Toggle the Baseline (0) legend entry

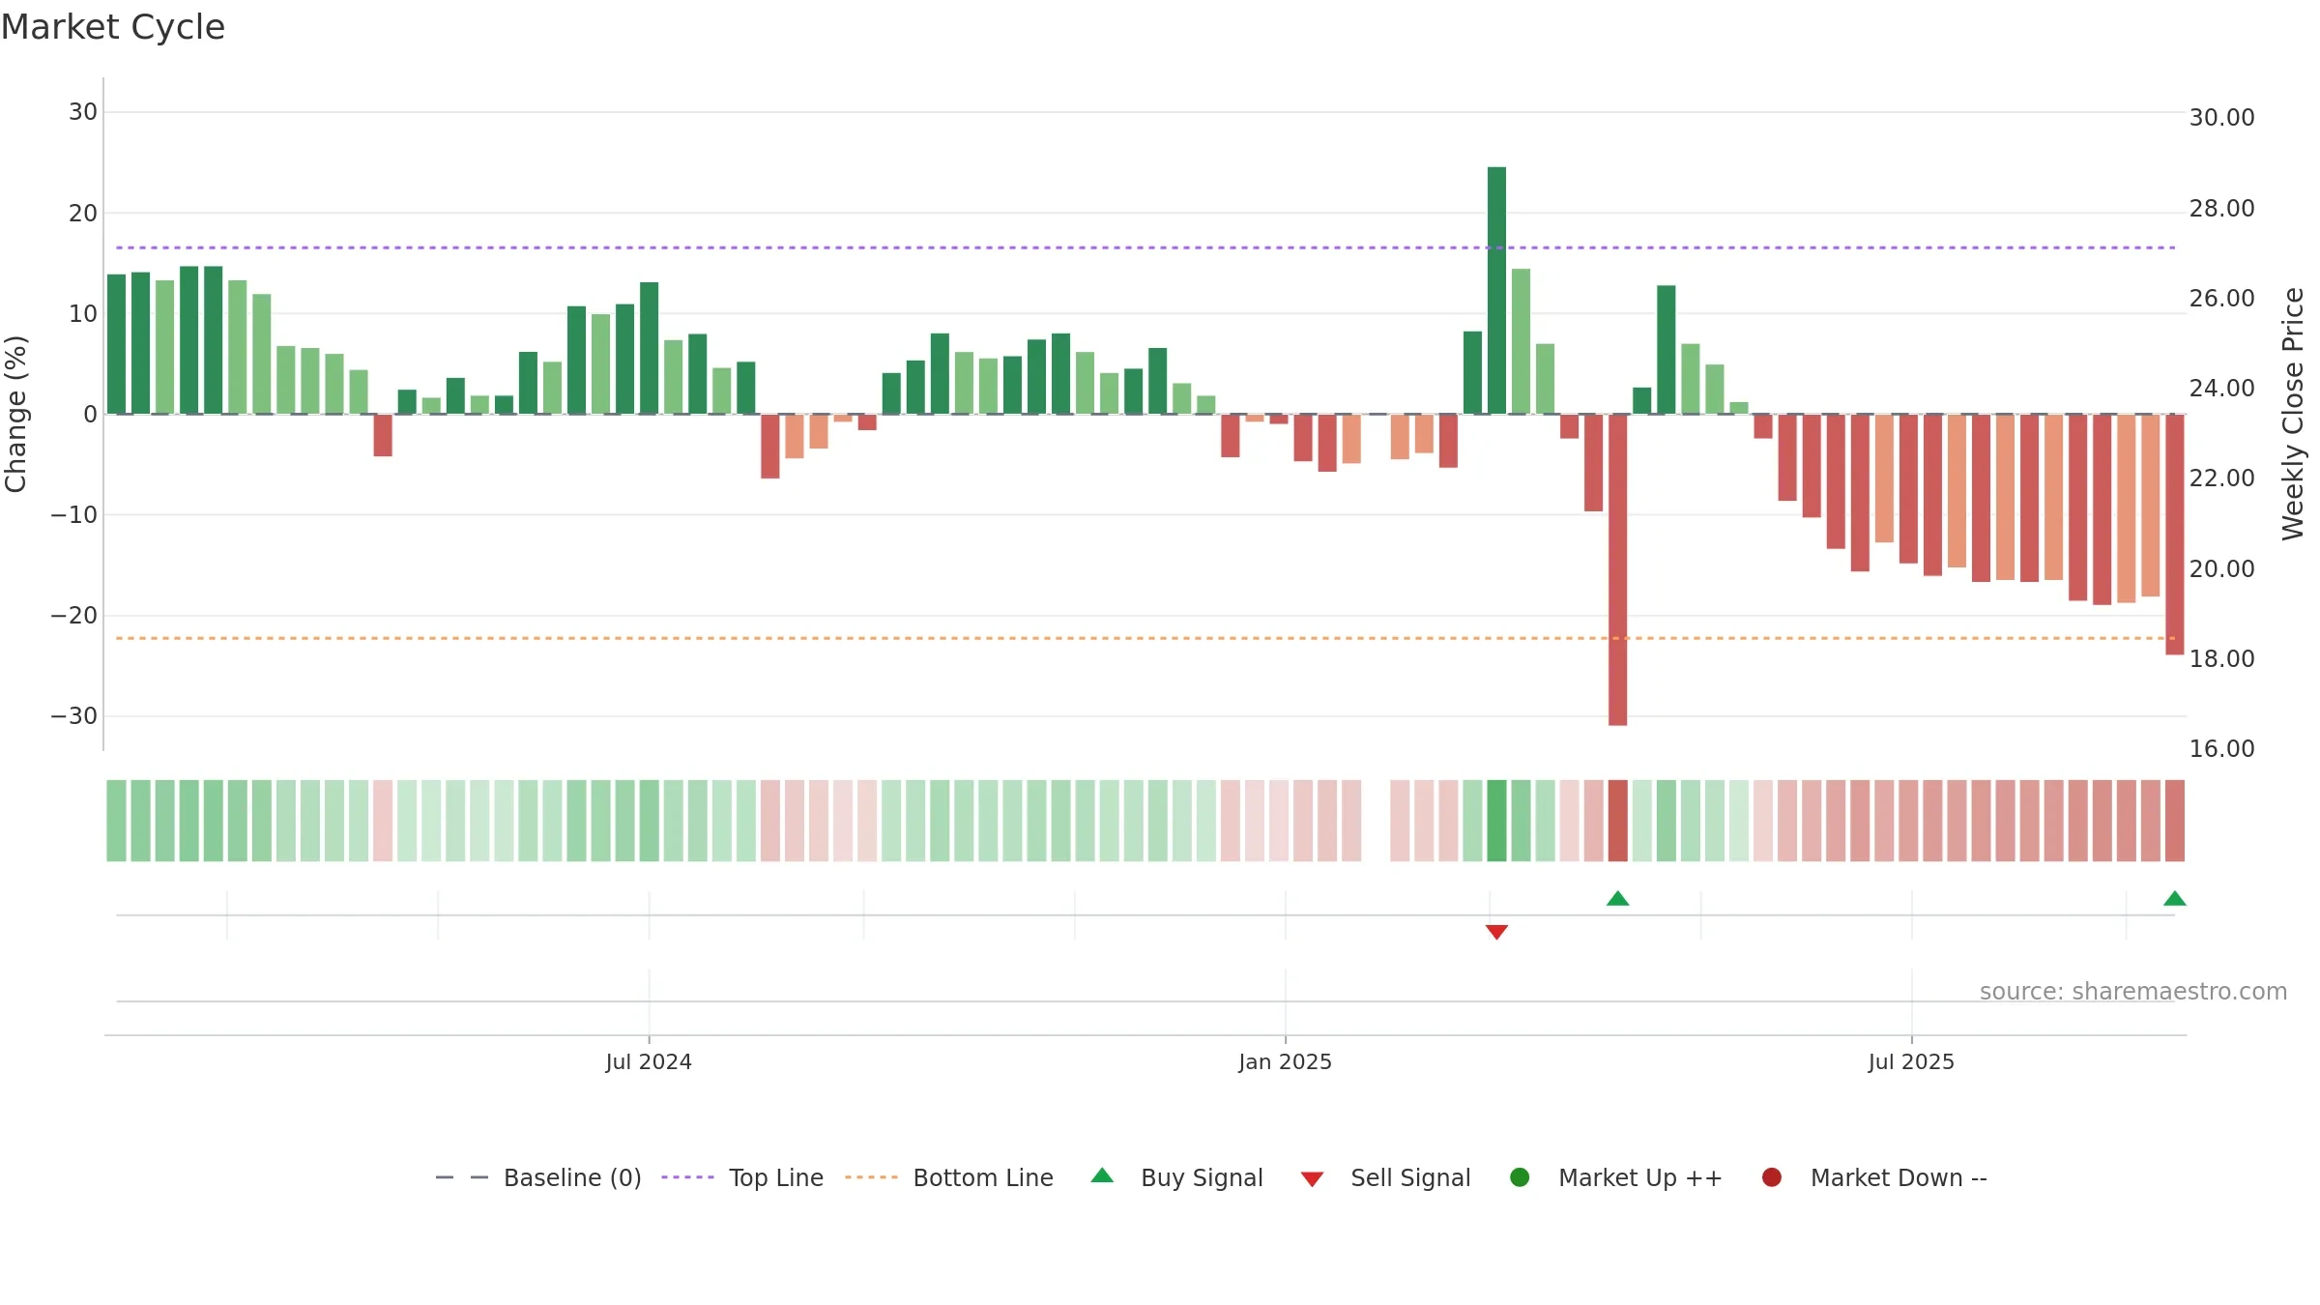point(538,1177)
